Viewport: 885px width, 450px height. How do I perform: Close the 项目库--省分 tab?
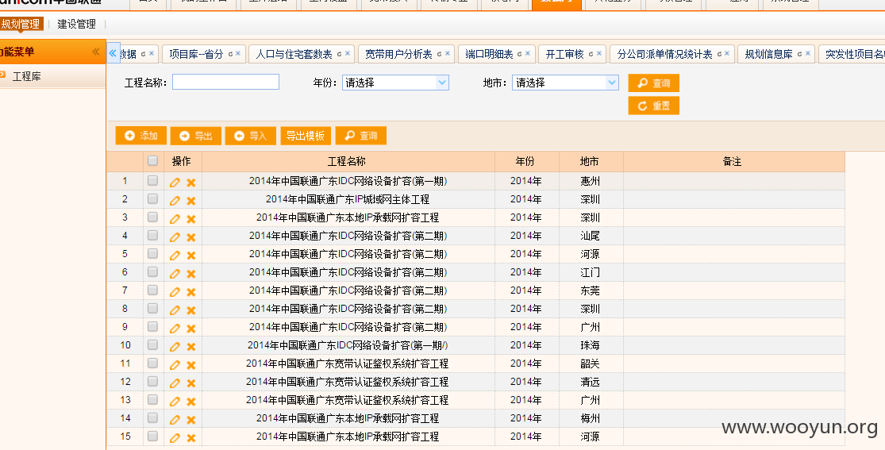(x=238, y=54)
